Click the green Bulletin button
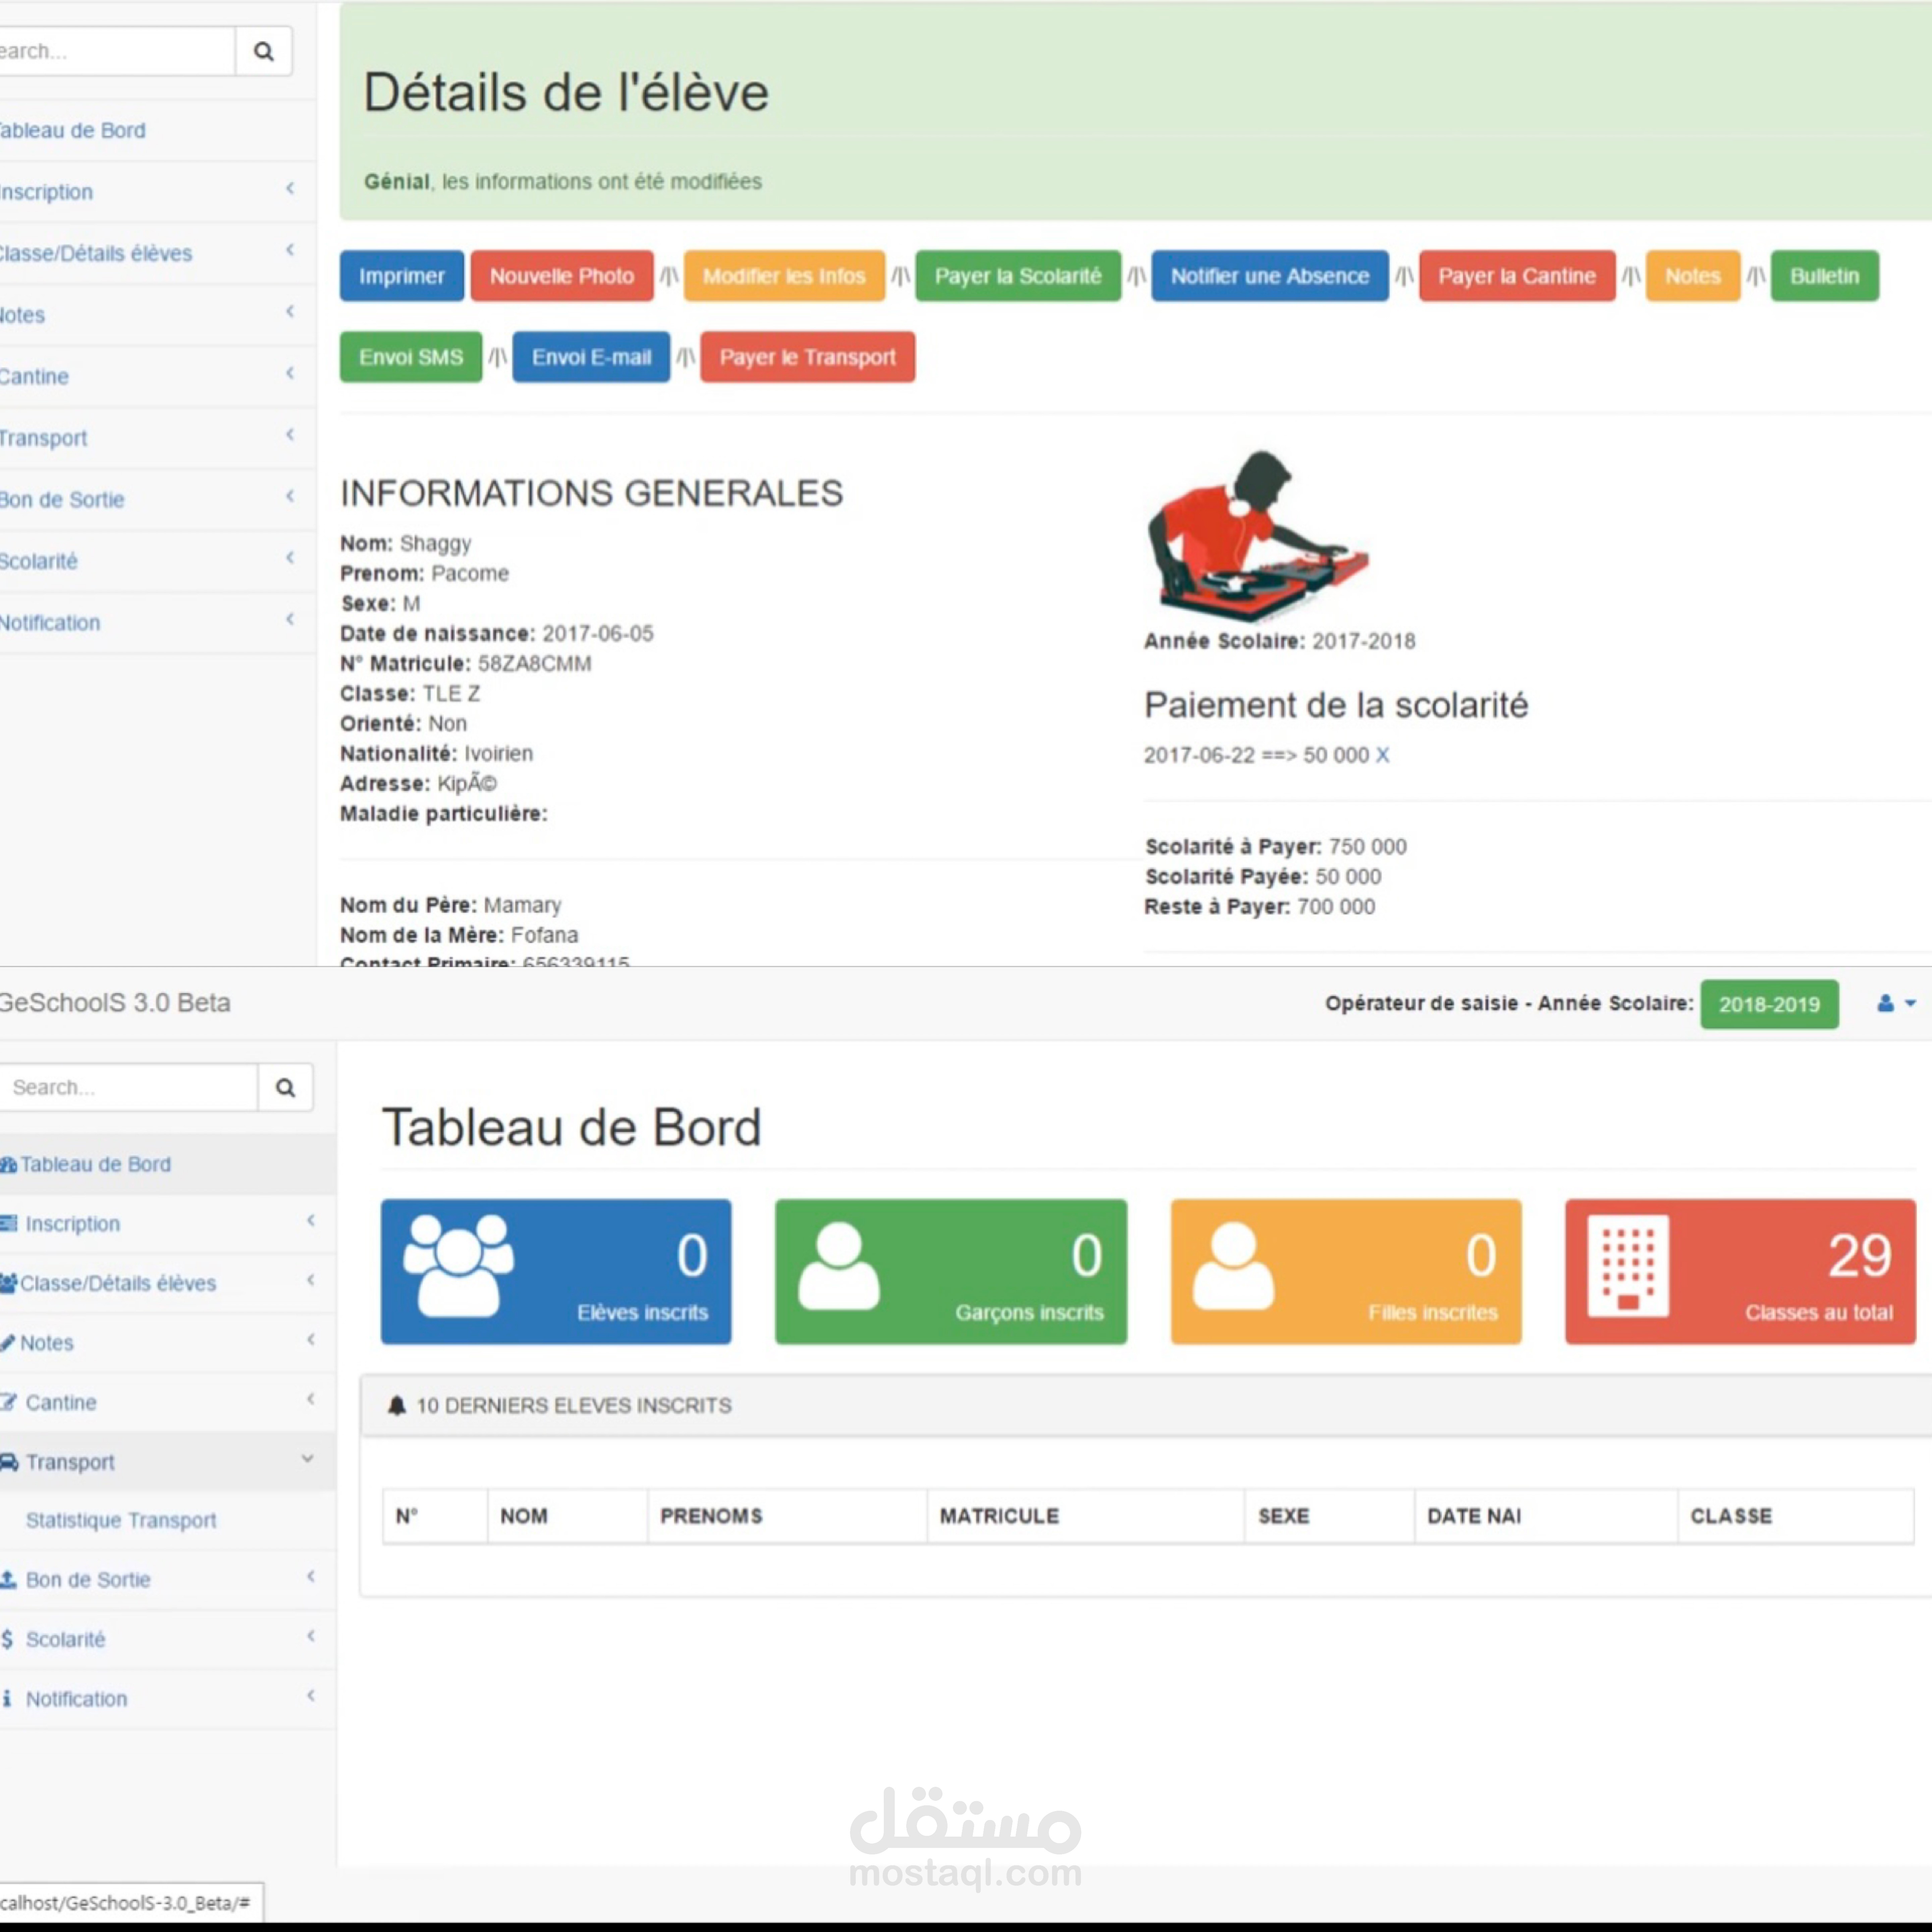 point(1825,276)
